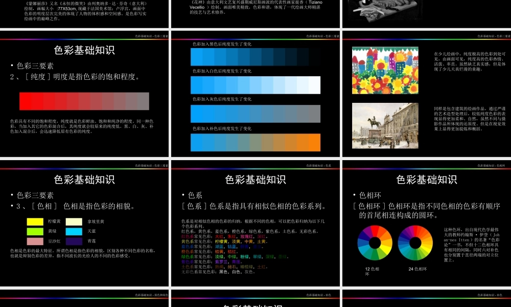Click the 红色系常见色彩 line
The image size is (511, 307).
(224, 236)
